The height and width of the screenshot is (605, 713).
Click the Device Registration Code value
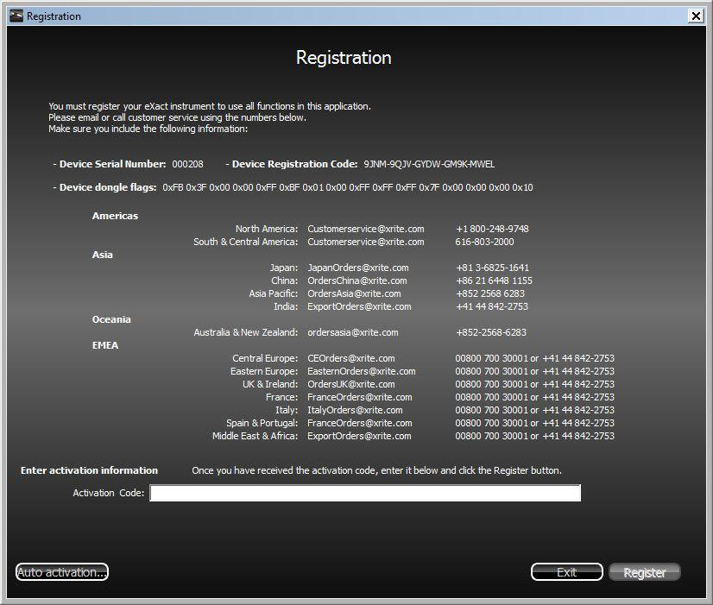click(x=429, y=164)
